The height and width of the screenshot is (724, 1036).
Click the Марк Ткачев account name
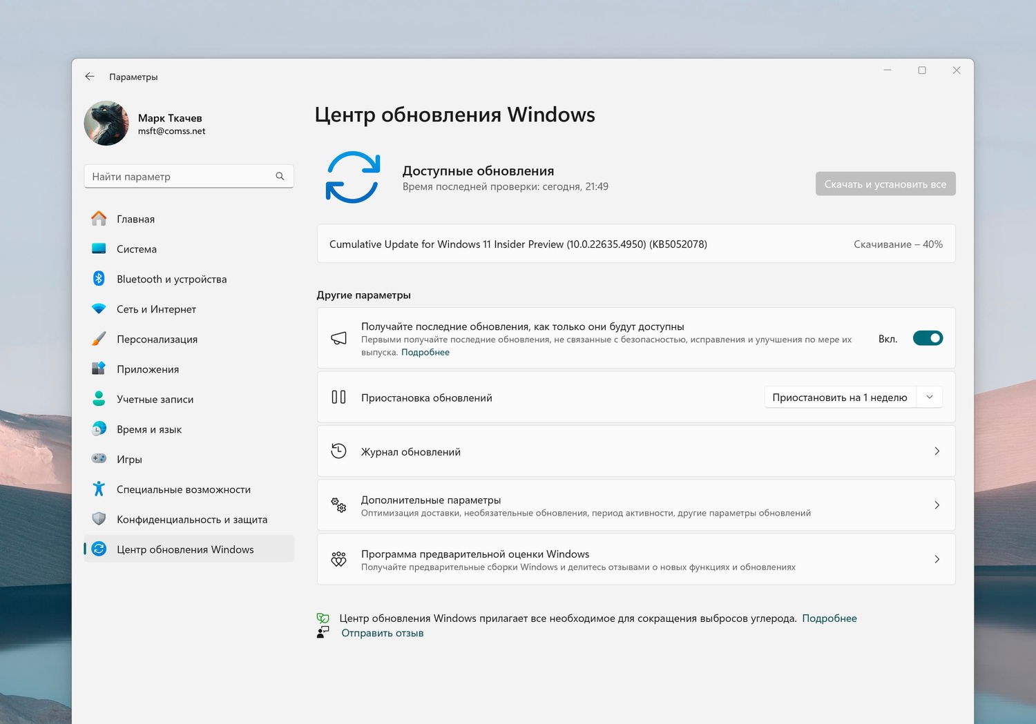point(170,118)
